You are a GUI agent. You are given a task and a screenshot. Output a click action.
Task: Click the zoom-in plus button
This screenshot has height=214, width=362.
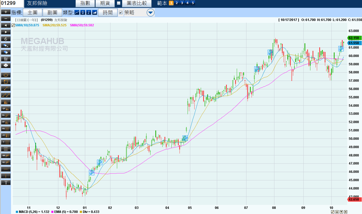point(6,12)
